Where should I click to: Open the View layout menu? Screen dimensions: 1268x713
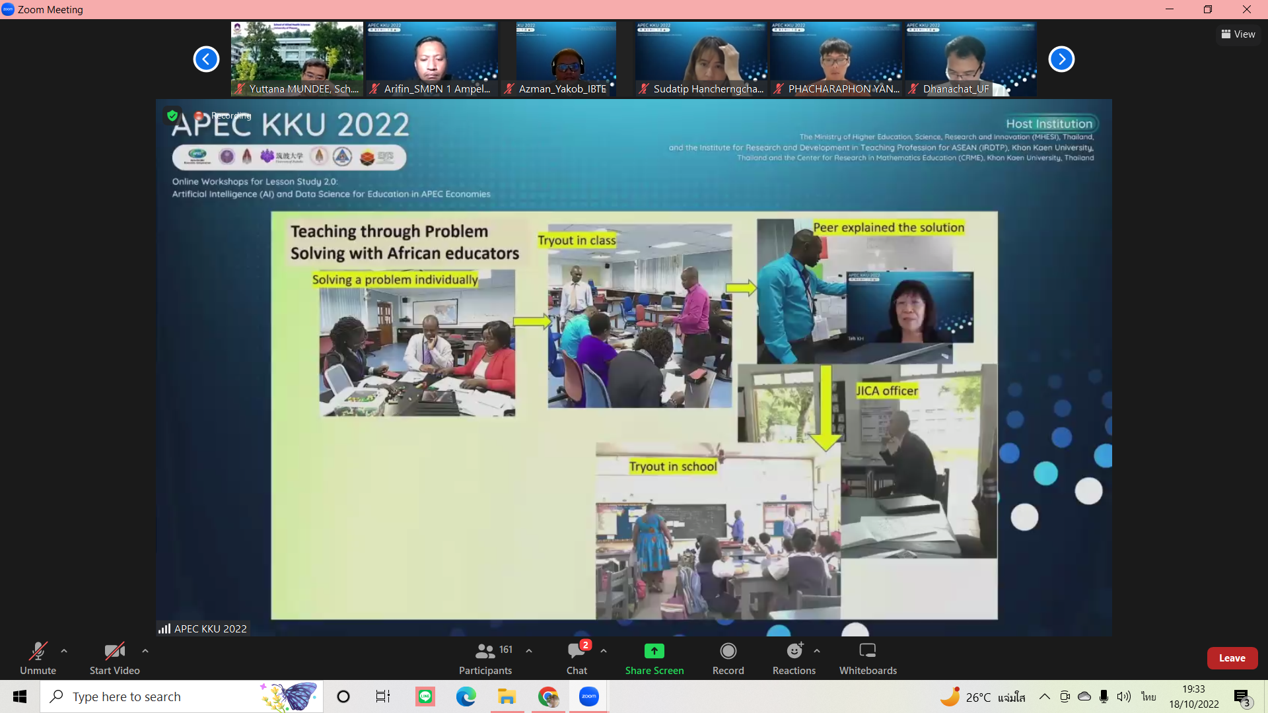click(1238, 34)
